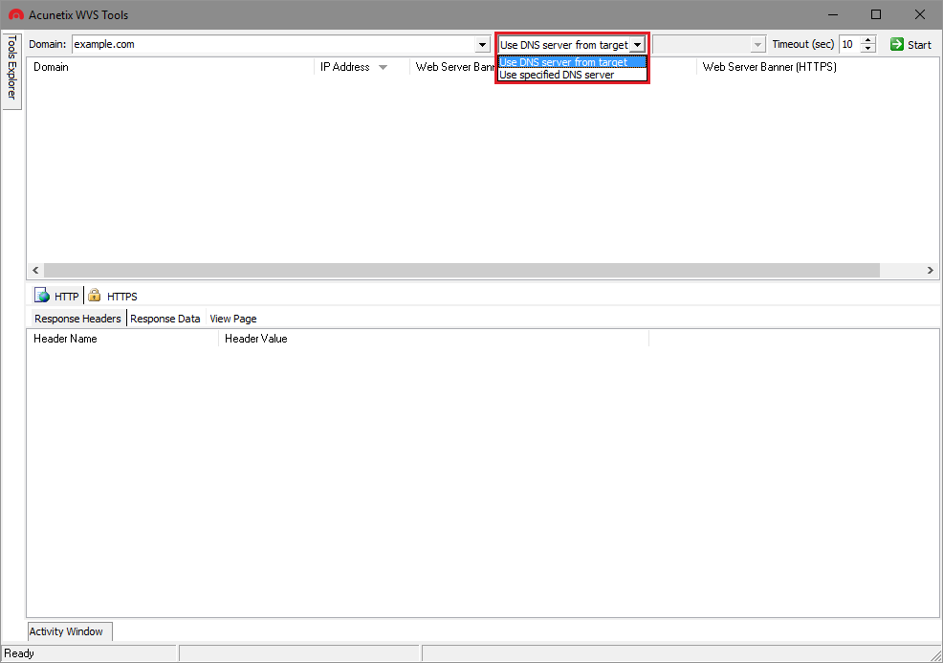Select the HTTPS tab label
Viewport: 943px width, 663px height.
pyautogui.click(x=122, y=297)
